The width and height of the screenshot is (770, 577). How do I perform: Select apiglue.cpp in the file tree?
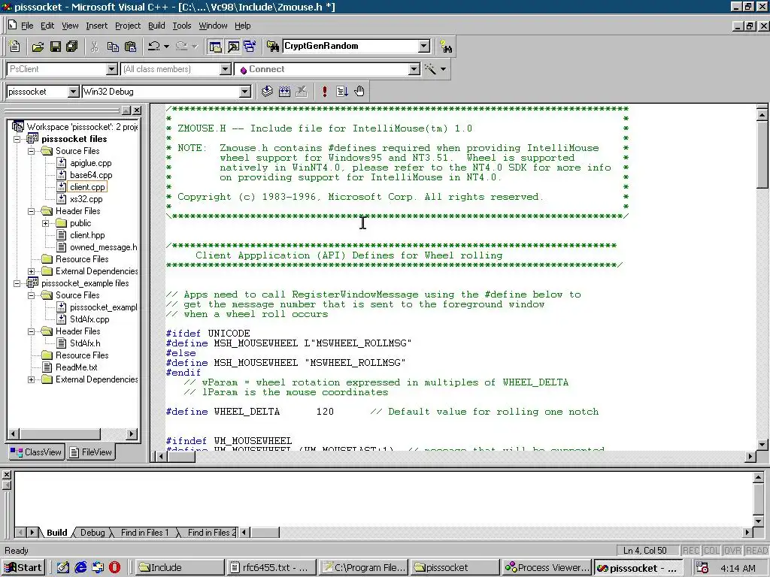(90, 163)
